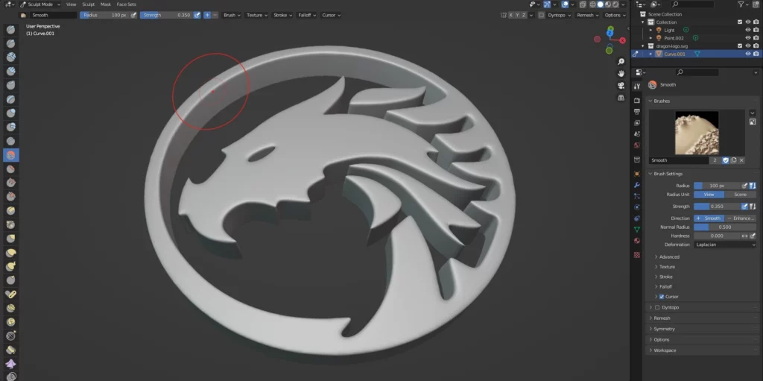Image resolution: width=763 pixels, height=381 pixels.
Task: Click the Hardness slider field
Action: tap(717, 236)
